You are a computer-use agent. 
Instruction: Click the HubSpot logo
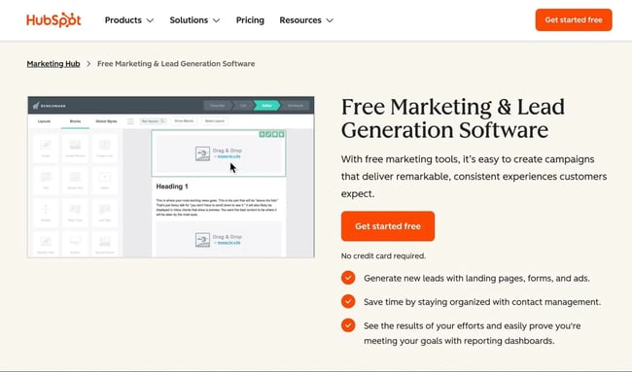tap(53, 19)
